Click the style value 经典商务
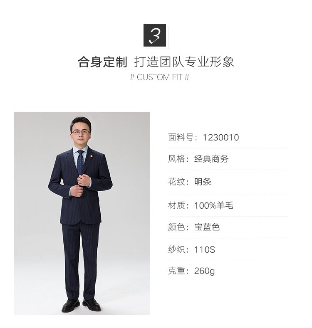Screen dimensions: 312x328 [x=211, y=159]
